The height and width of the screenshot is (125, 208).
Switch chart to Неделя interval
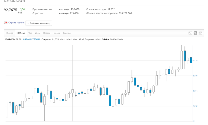coord(47,33)
